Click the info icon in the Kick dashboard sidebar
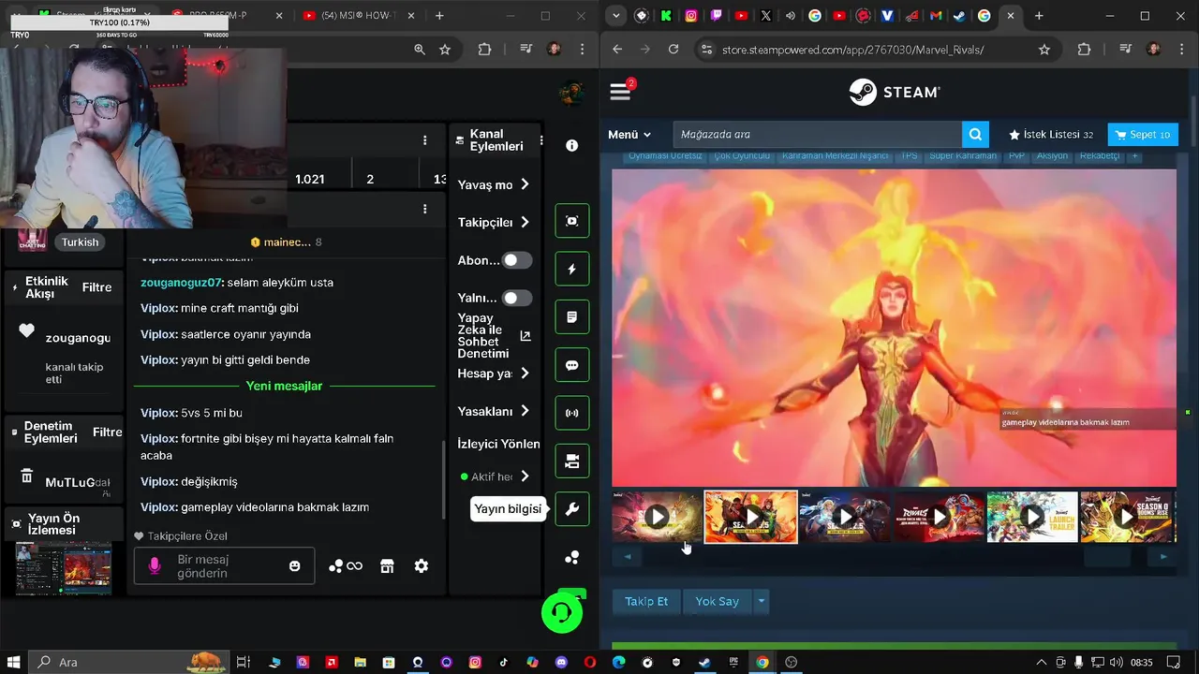The height and width of the screenshot is (674, 1199). click(572, 145)
